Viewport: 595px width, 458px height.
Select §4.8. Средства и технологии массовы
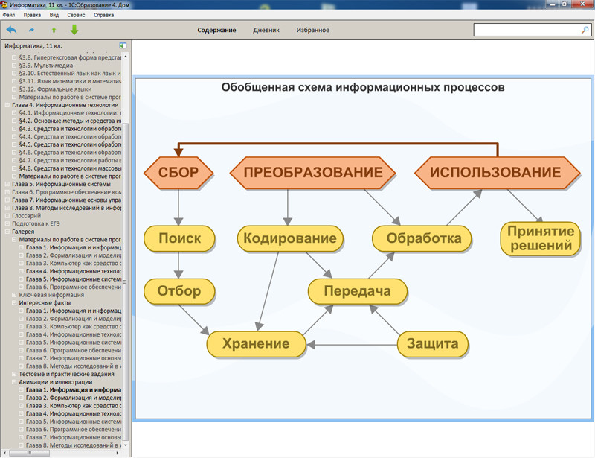70,168
